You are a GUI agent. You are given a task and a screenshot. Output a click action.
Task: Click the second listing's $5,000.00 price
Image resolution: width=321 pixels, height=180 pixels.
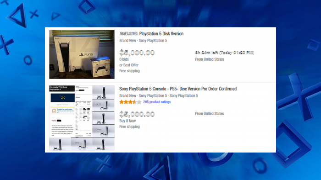pyautogui.click(x=137, y=114)
